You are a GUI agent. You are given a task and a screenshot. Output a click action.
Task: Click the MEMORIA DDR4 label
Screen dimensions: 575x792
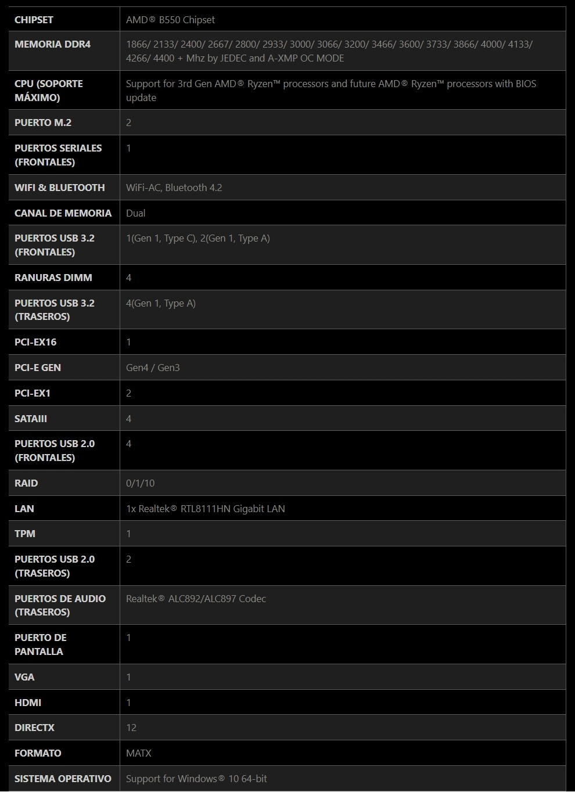click(x=52, y=44)
